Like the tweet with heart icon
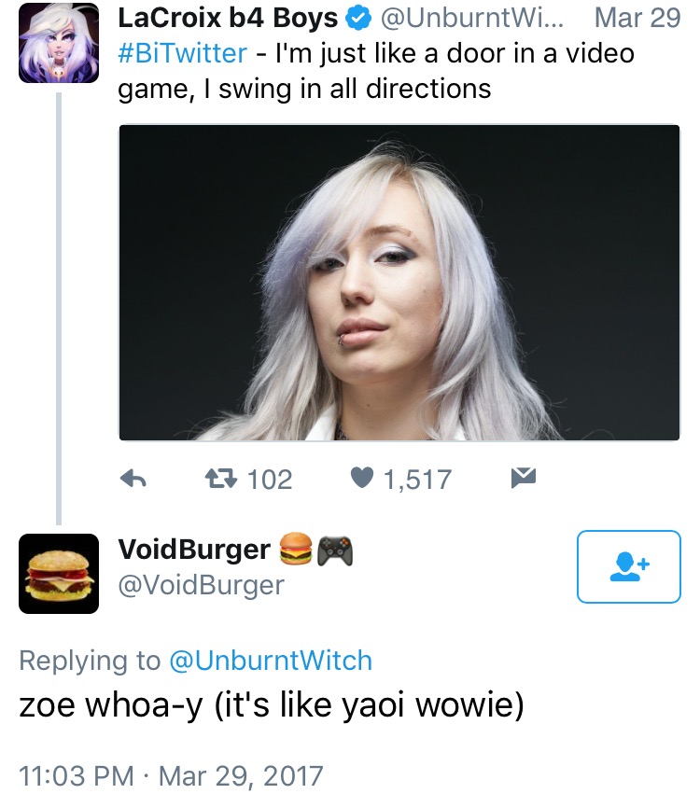The width and height of the screenshot is (700, 794). (361, 478)
